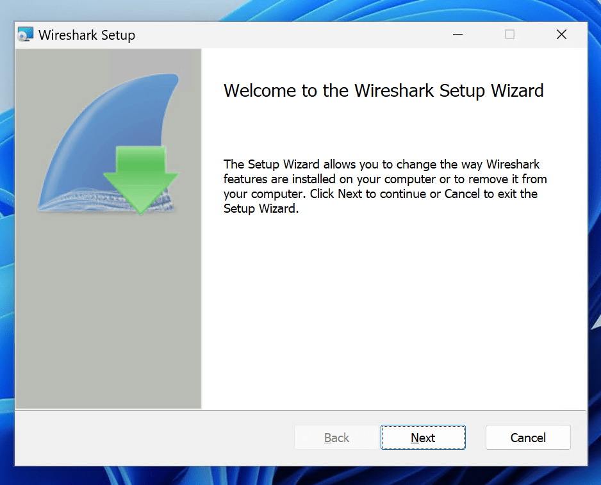The width and height of the screenshot is (601, 485).
Task: Click the Welcome to Wireshark Setup Wizard heading
Action: pyautogui.click(x=383, y=90)
